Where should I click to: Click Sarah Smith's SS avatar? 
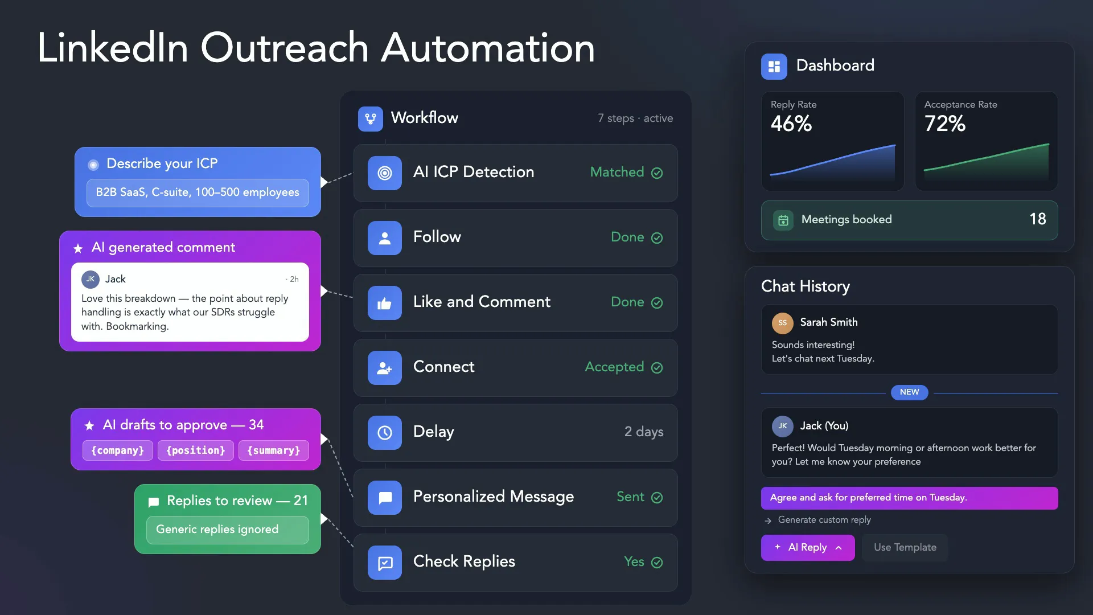click(x=783, y=323)
